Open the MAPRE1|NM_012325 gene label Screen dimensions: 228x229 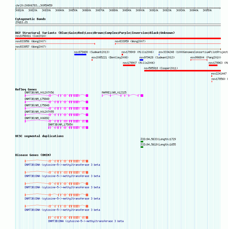[114, 92]
